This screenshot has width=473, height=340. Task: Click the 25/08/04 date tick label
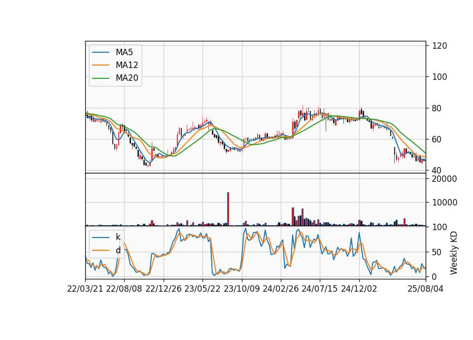425,289
